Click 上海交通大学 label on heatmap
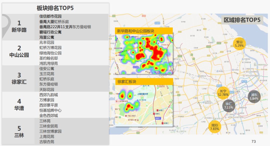The image size is (270, 146). click(x=142, y=94)
